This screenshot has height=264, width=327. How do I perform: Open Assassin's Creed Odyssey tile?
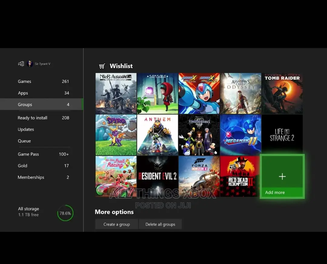point(241,93)
